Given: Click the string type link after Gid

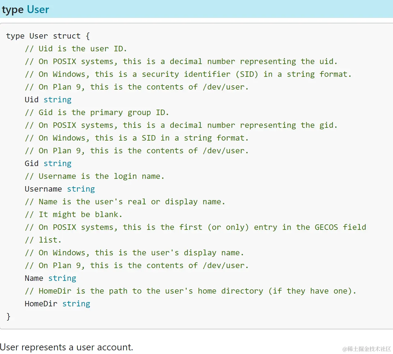Looking at the screenshot, I should click(x=57, y=163).
